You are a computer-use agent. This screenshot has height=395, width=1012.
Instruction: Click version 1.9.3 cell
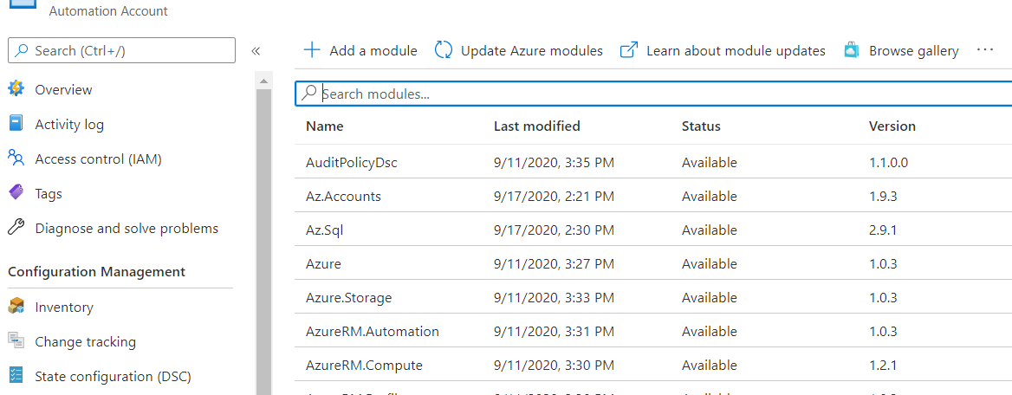[x=883, y=197]
